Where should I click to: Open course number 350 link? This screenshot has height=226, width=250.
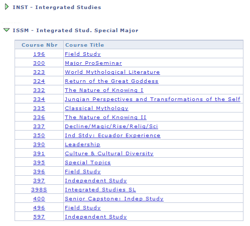[x=39, y=136]
